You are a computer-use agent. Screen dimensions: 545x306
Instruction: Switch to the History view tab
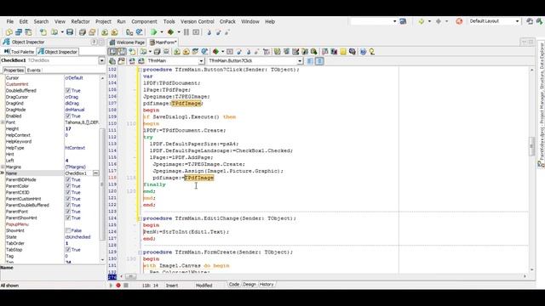point(267,285)
